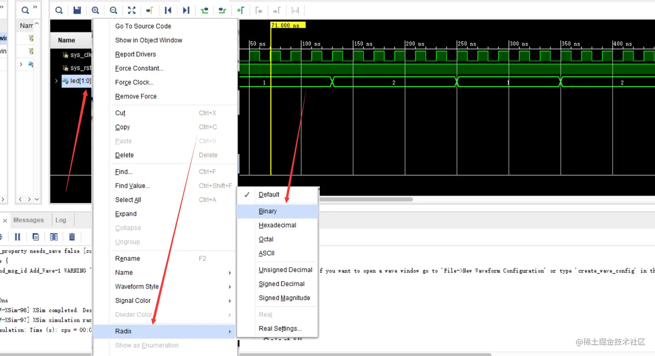Click the go to cursor icon

[x=150, y=10]
